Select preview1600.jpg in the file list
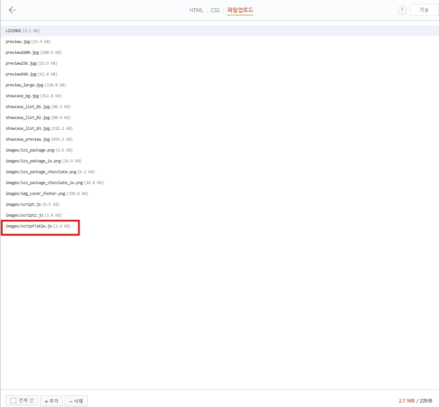This screenshot has height=407, width=439. pyautogui.click(x=33, y=52)
